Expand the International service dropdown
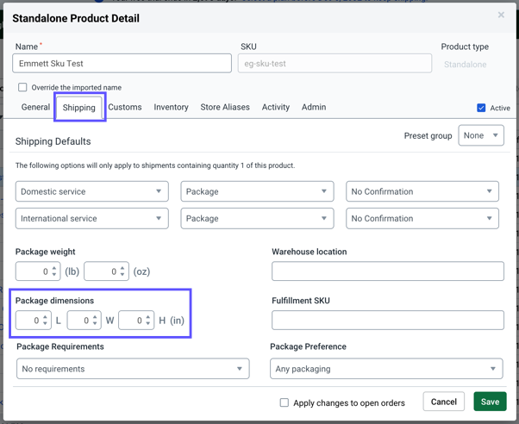The image size is (519, 424). point(92,218)
